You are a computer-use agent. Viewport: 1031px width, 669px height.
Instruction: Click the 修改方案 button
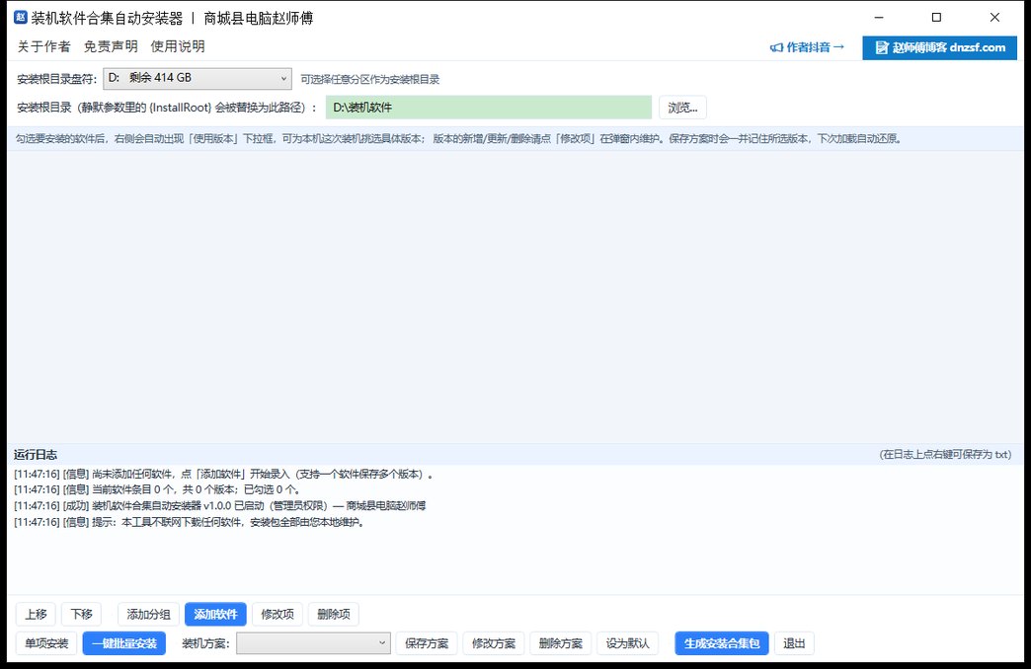[494, 643]
